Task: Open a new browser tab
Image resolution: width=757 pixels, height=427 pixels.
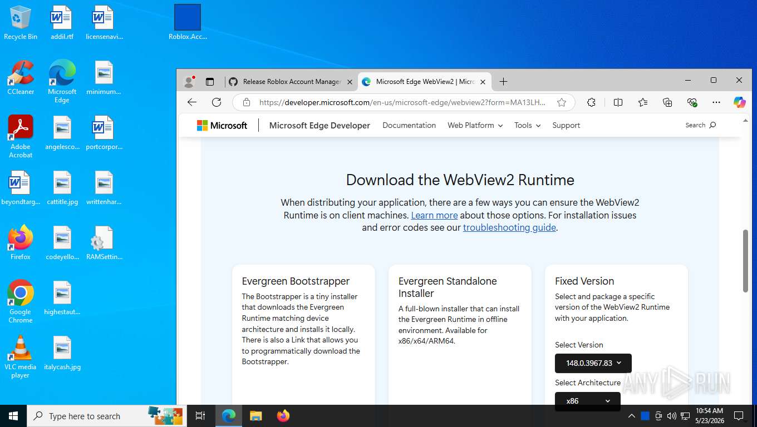Action: (503, 82)
